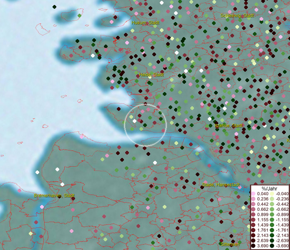The width and height of the screenshot is (290, 250).
Task: Select the legend swatch for 0.236
Action: point(253,199)
